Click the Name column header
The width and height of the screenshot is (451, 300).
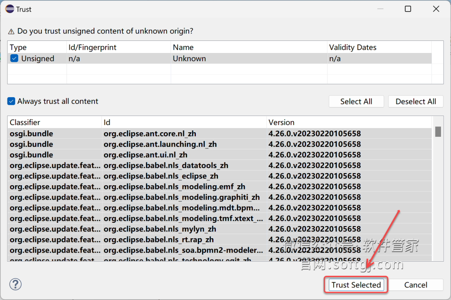[x=249, y=47]
